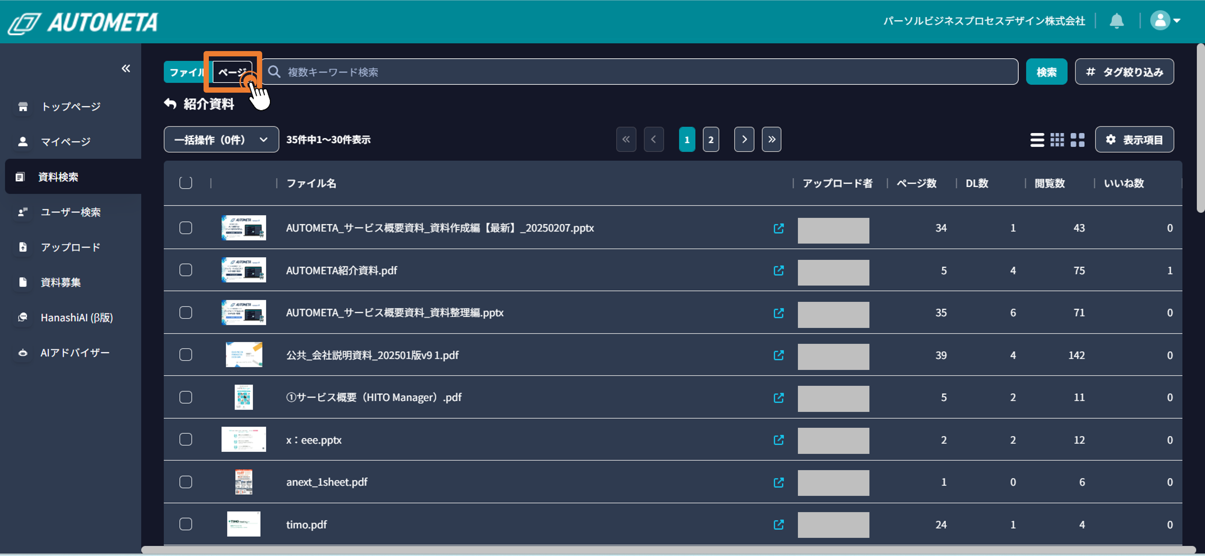This screenshot has width=1205, height=556.
Task: Sort by アップロード者 column header
Action: [837, 183]
